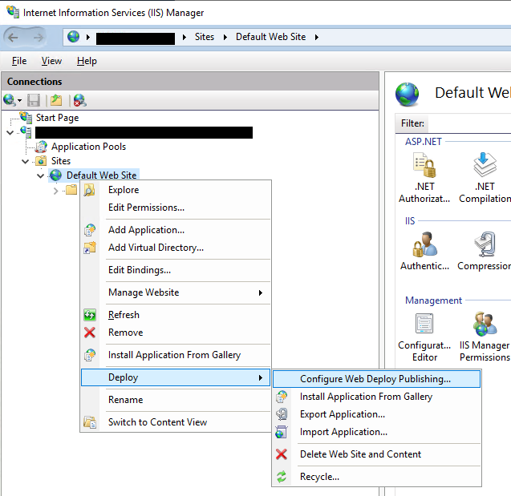Select Application Pools in tree

coord(88,147)
